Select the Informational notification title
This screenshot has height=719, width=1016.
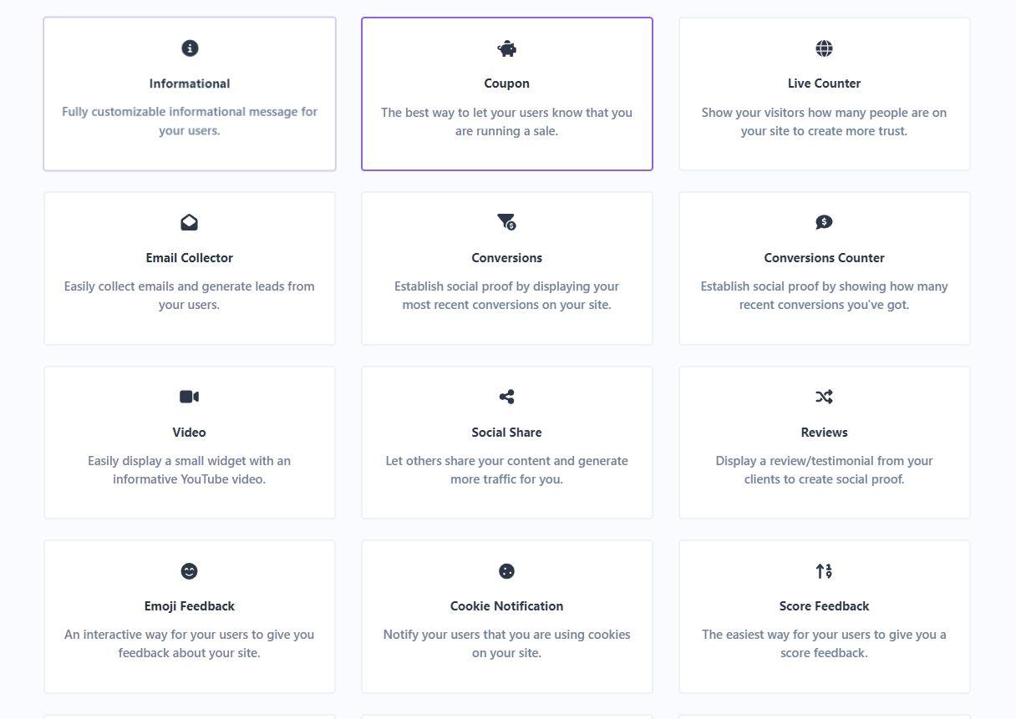point(190,84)
